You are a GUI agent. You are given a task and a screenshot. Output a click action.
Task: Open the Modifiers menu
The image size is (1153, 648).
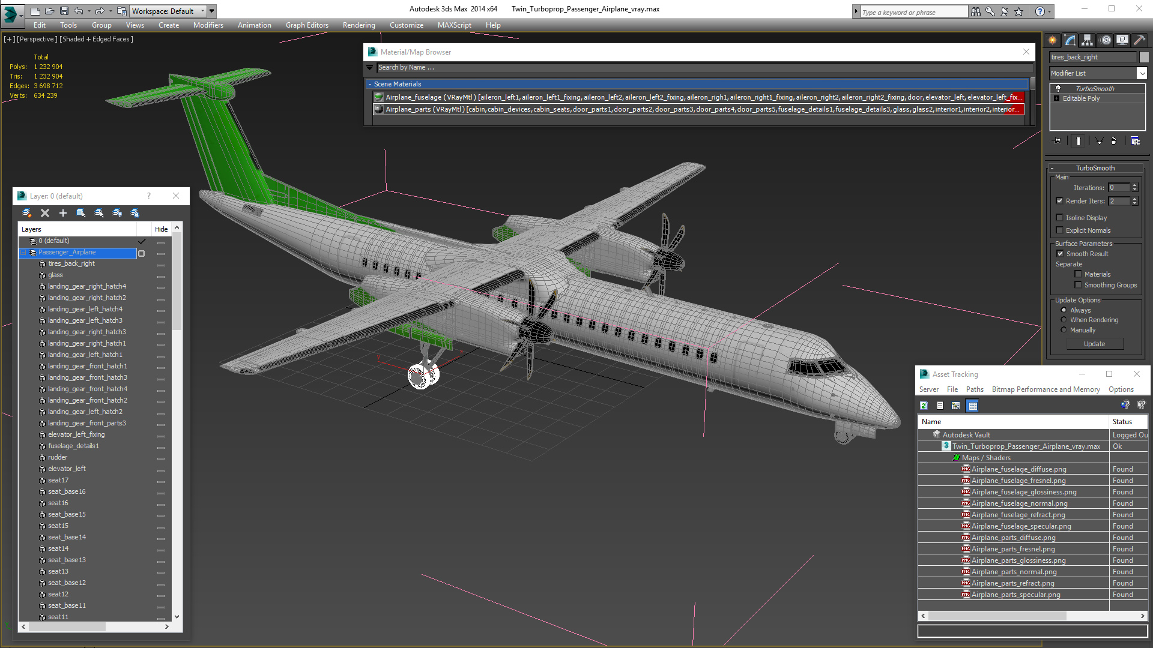pos(208,25)
